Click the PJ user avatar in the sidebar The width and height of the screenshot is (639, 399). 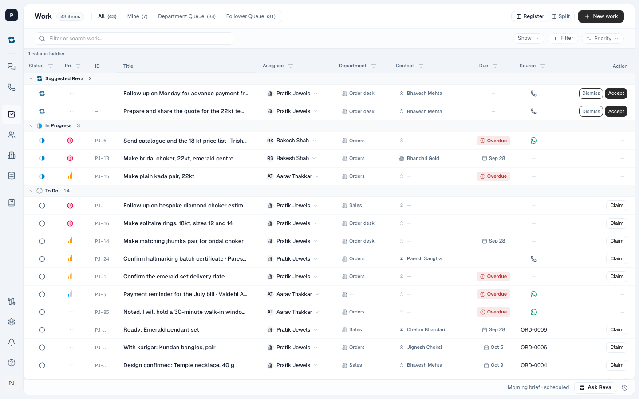click(x=12, y=383)
